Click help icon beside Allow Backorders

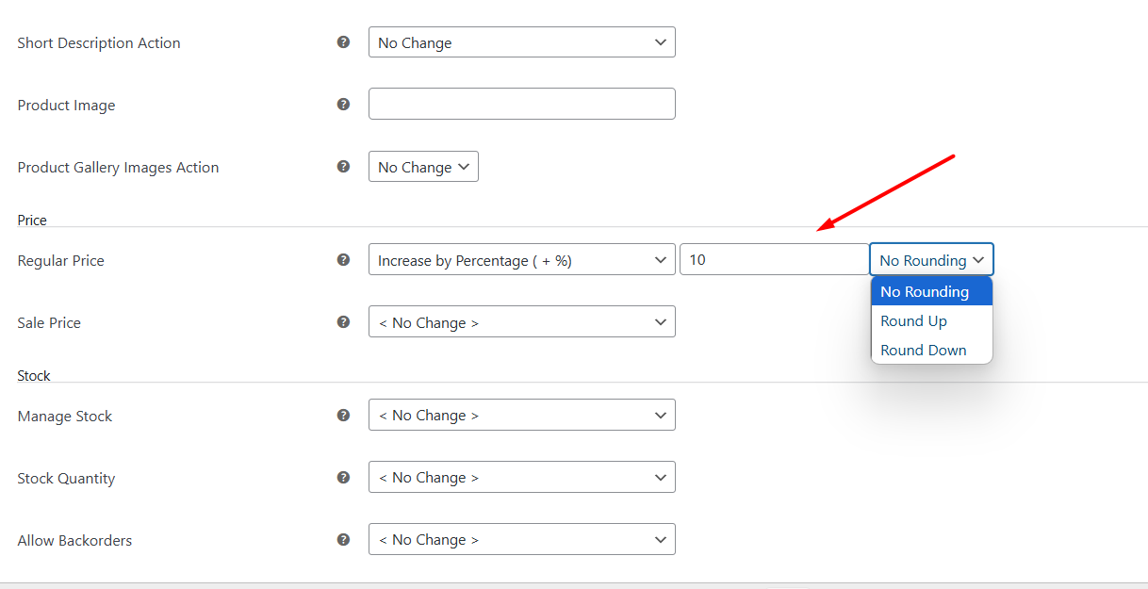pos(344,540)
